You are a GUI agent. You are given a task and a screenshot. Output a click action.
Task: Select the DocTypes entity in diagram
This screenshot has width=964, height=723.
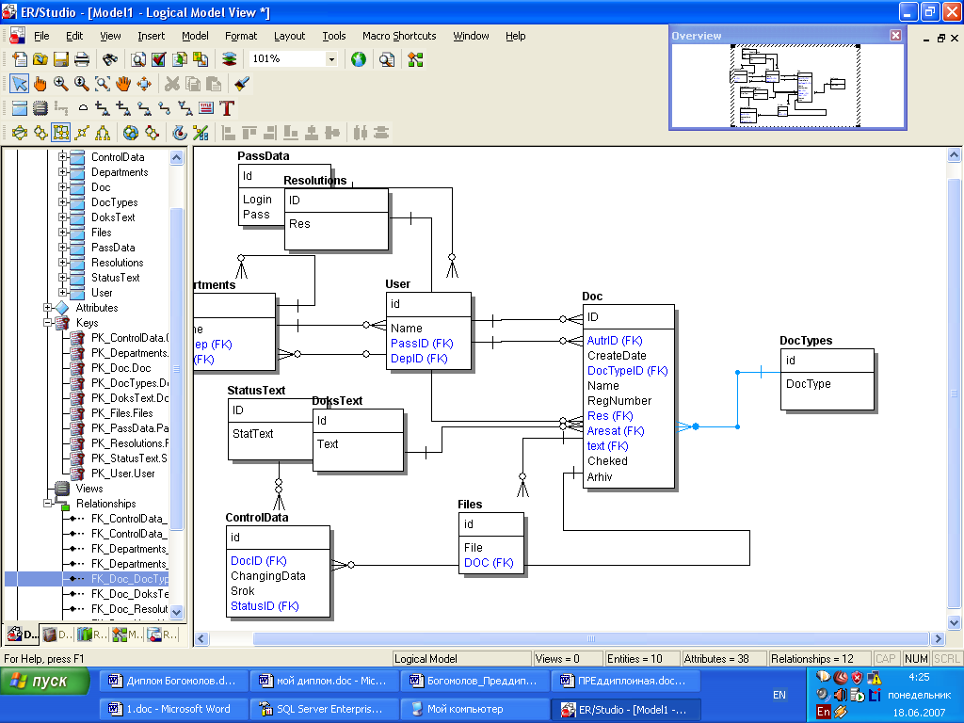pyautogui.click(x=827, y=378)
